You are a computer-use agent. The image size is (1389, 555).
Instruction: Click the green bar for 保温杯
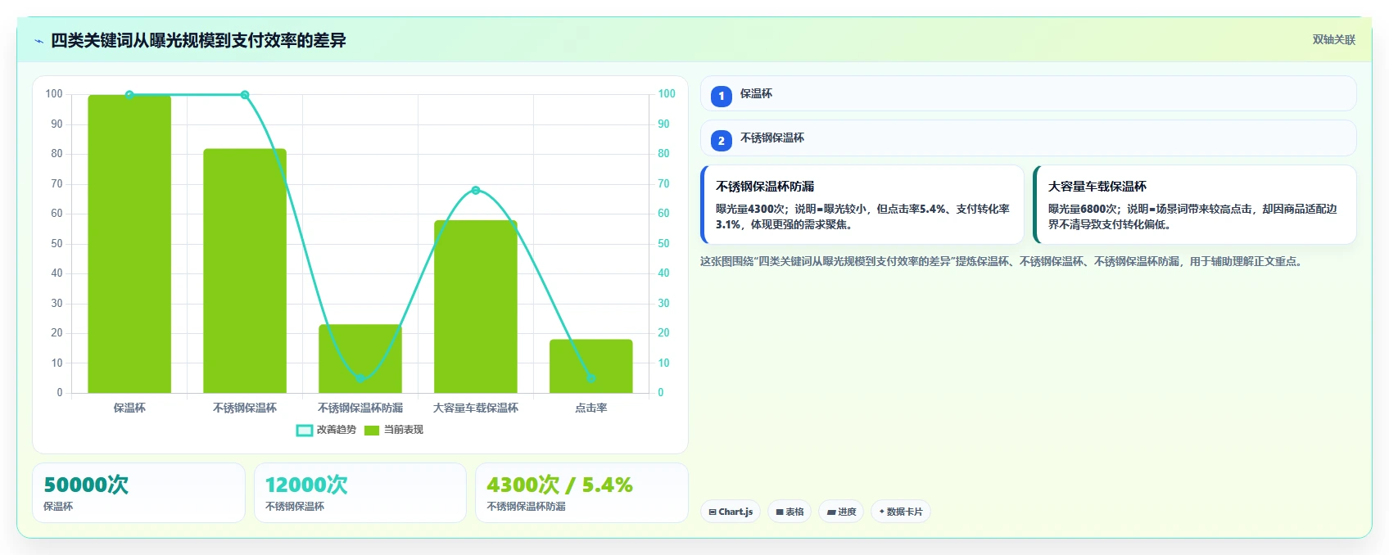[x=129, y=244]
